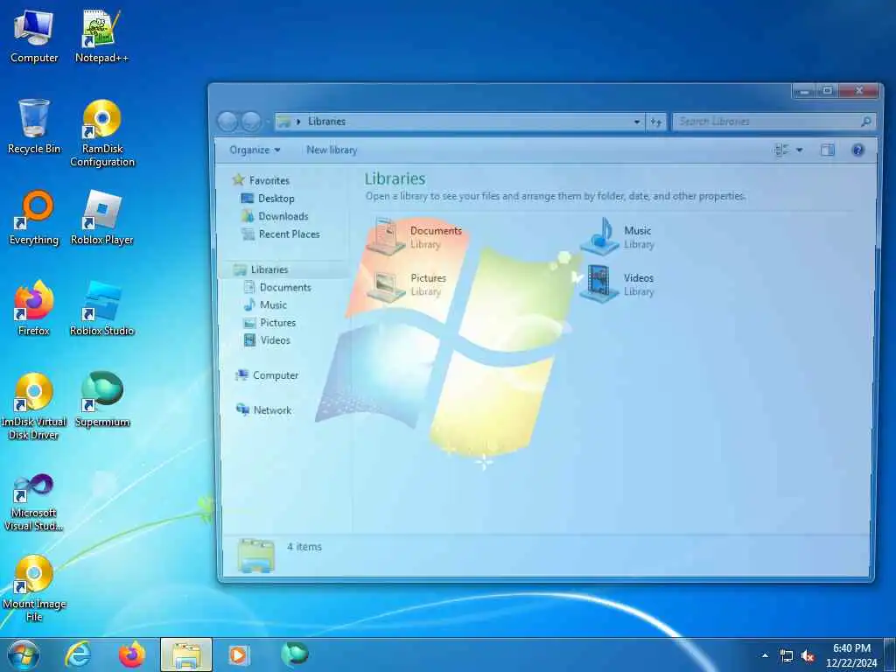Open the Computer desktop icon
This screenshot has width=896, height=672.
tap(34, 36)
